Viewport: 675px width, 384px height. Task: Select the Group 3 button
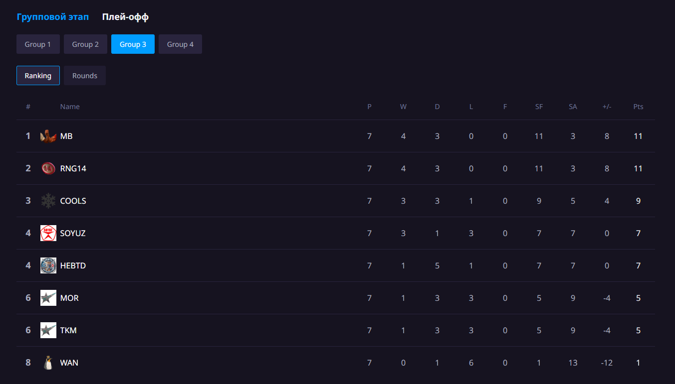click(133, 44)
